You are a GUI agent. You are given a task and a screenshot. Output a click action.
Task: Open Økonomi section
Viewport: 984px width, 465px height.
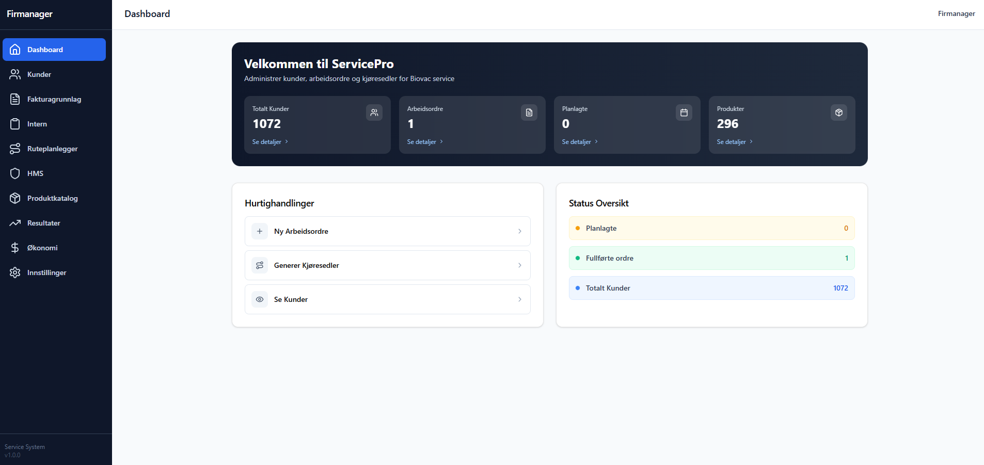pyautogui.click(x=54, y=248)
